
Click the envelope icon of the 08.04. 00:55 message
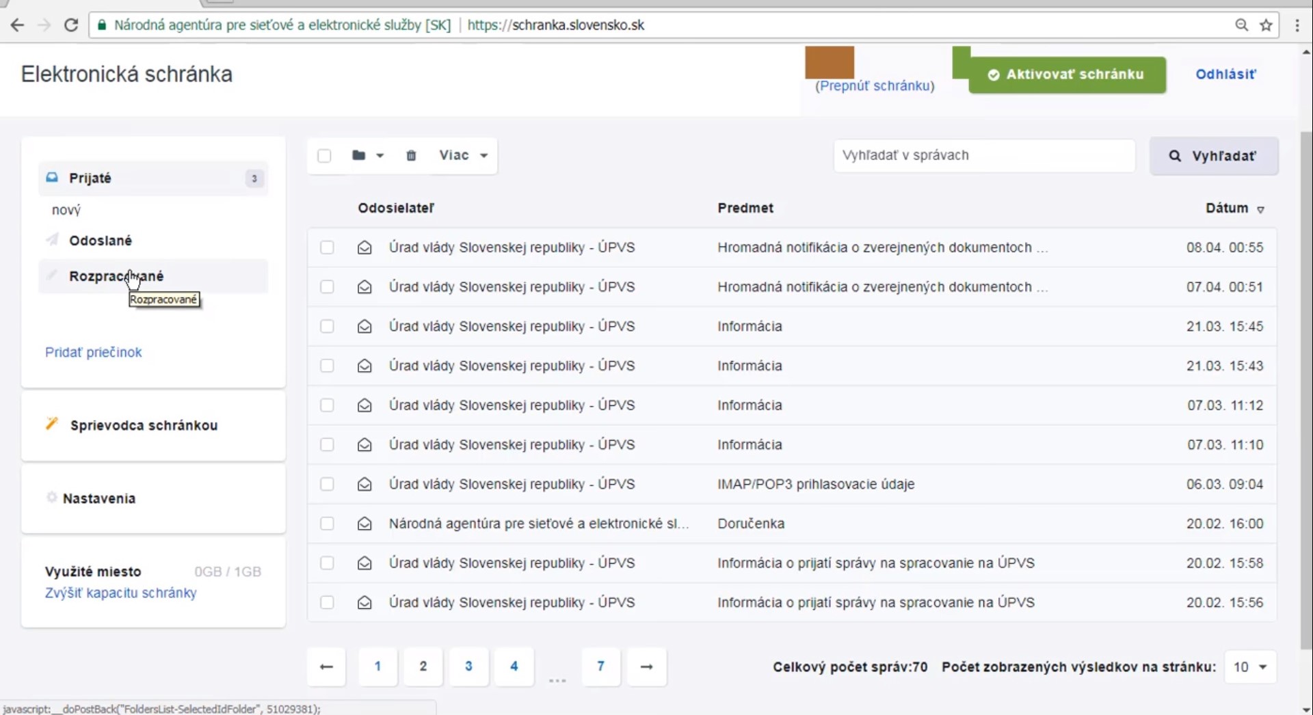(x=364, y=247)
